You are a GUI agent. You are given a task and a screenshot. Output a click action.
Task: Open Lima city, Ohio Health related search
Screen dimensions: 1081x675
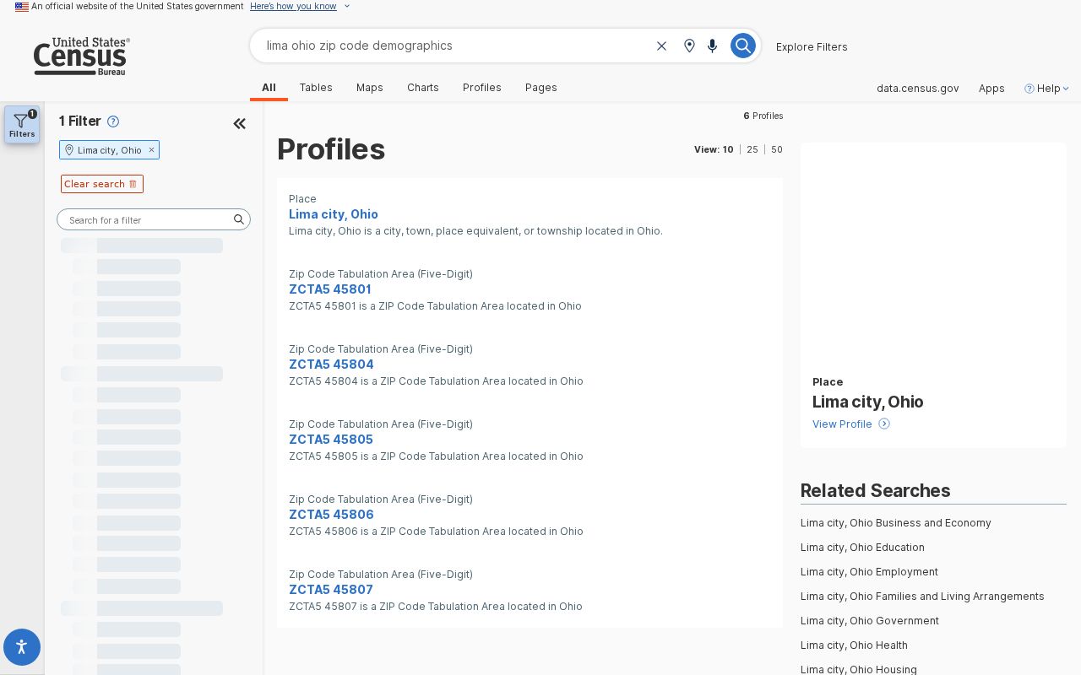pyautogui.click(x=854, y=645)
